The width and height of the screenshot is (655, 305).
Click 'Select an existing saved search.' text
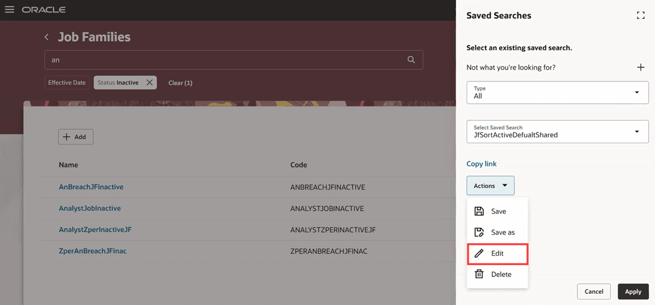tap(519, 48)
